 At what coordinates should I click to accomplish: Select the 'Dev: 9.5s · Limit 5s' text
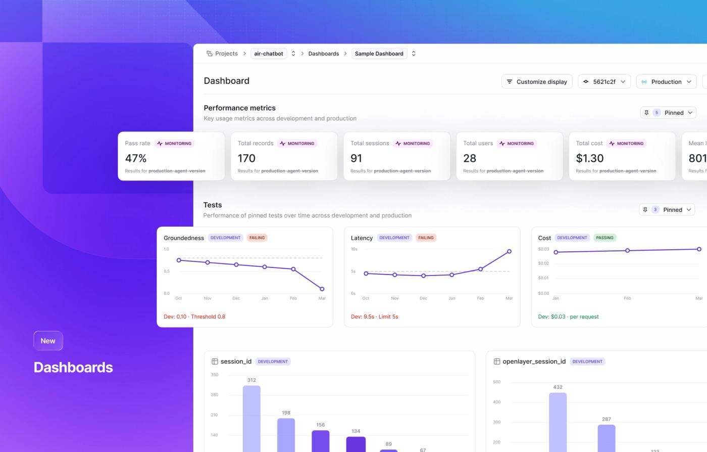[x=374, y=317]
